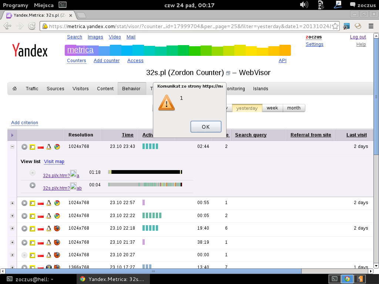Click the SSL lock warning icon in address bar

click(x=45, y=26)
